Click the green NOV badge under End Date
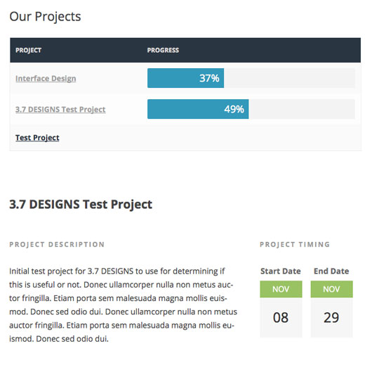Image resolution: width=372 pixels, height=367 pixels. pos(332,289)
